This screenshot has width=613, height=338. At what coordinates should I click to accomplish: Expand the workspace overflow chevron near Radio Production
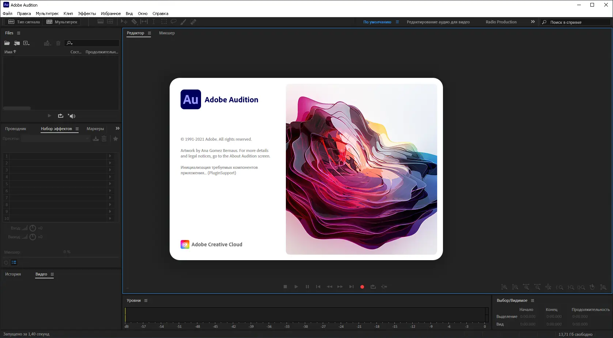coord(533,22)
